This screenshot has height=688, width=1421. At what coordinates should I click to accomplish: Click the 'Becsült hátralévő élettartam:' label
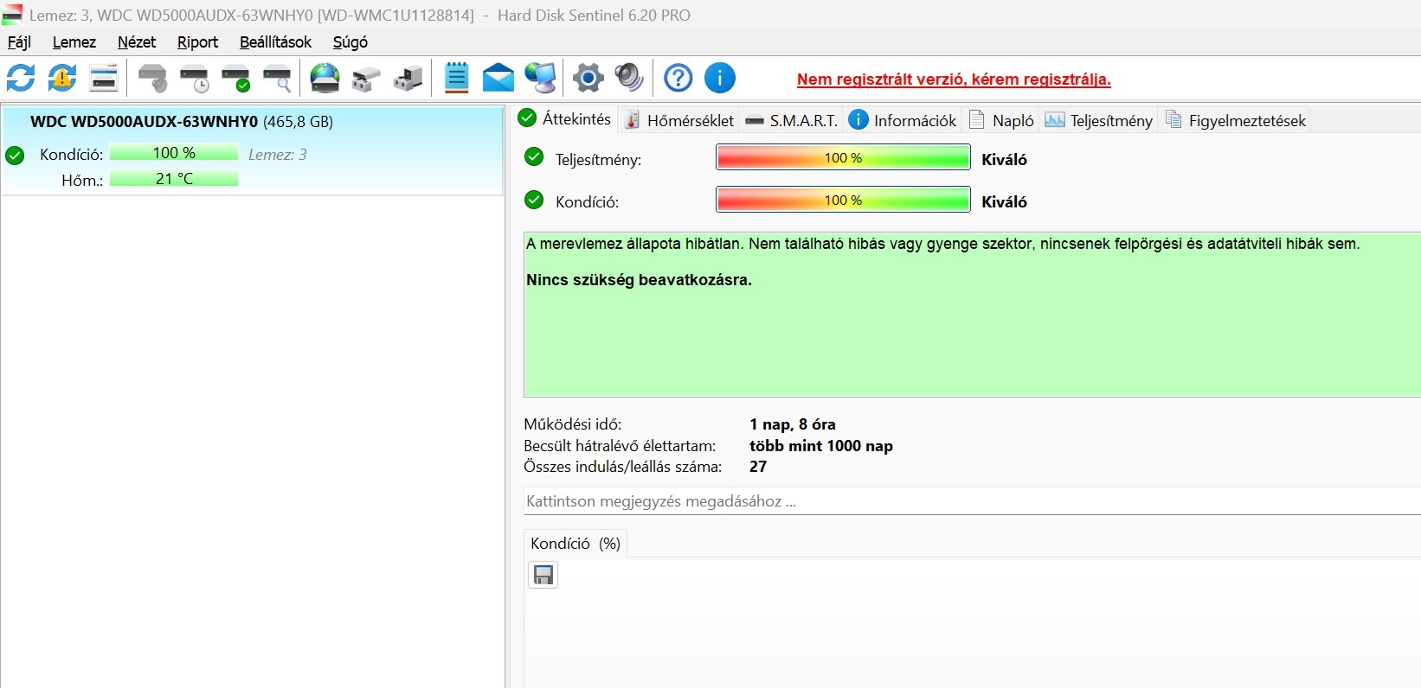(620, 446)
